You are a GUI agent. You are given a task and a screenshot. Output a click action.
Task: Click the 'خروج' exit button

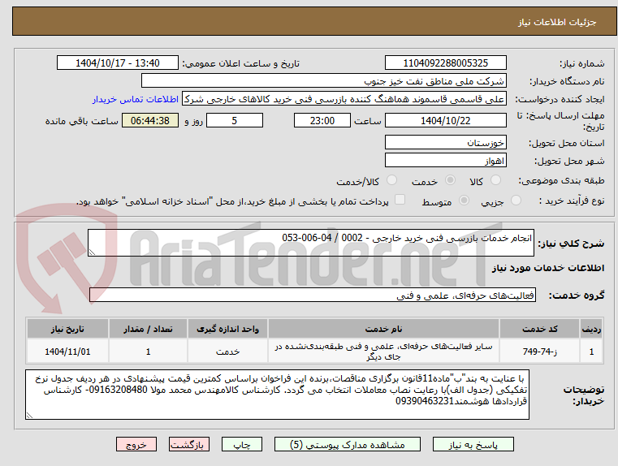pyautogui.click(x=136, y=444)
